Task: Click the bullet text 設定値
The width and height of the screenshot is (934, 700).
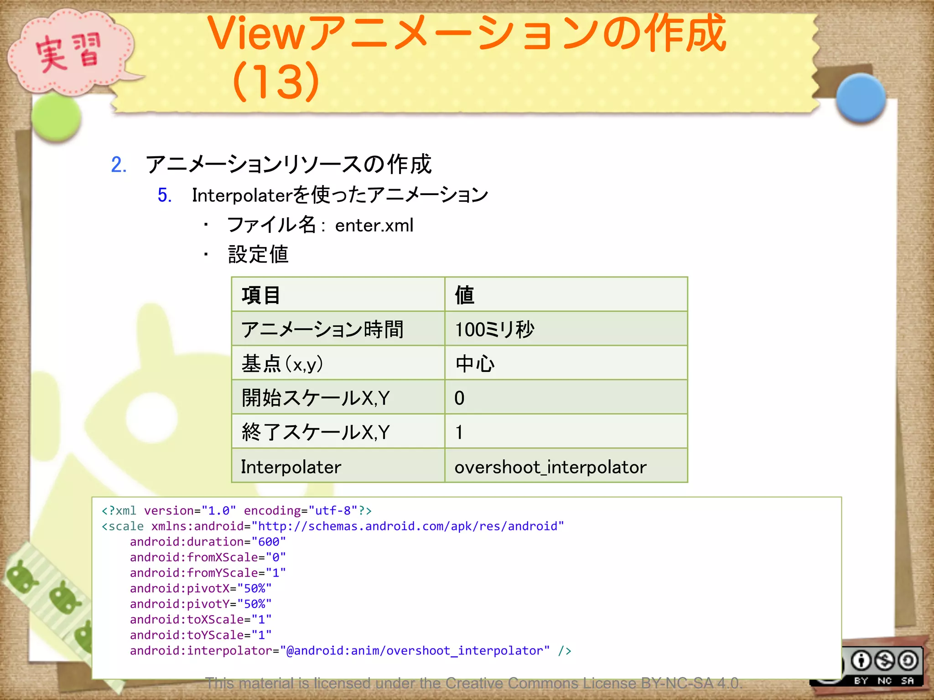Action: (x=258, y=254)
